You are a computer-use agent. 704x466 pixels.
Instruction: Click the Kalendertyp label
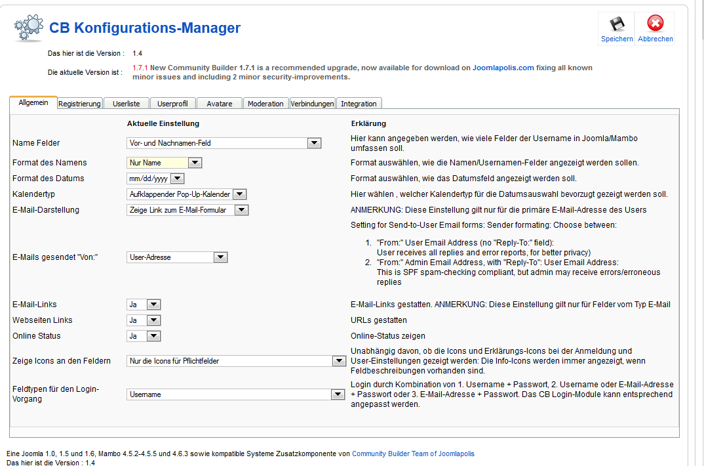(x=33, y=194)
